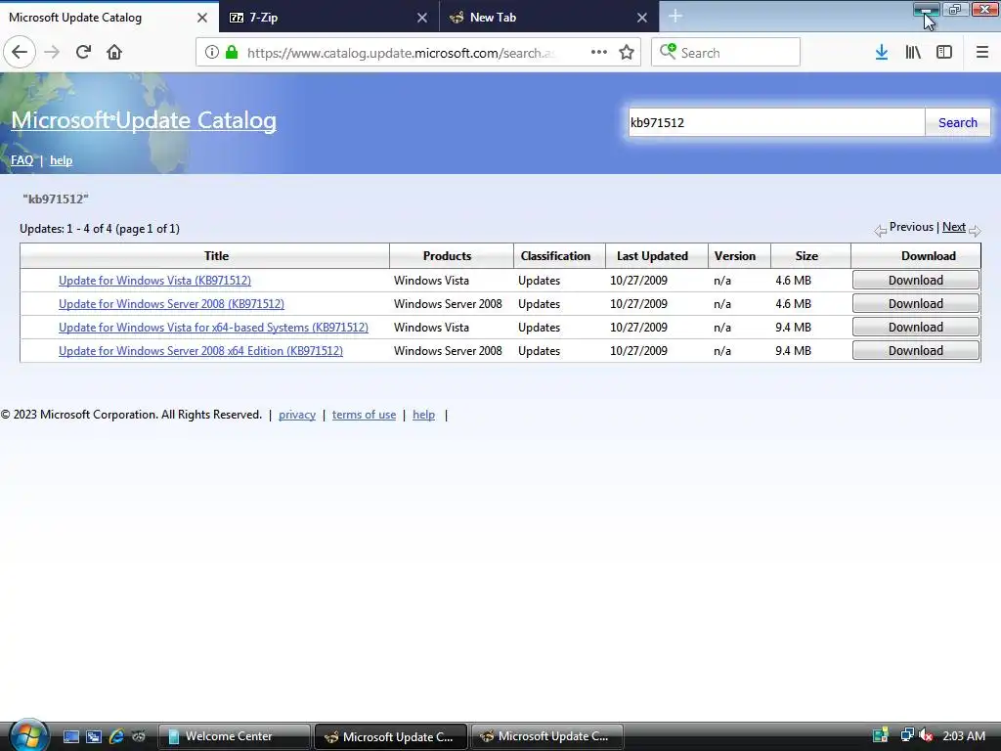Download the Server 2008 x64 9.4 MB update

(915, 351)
